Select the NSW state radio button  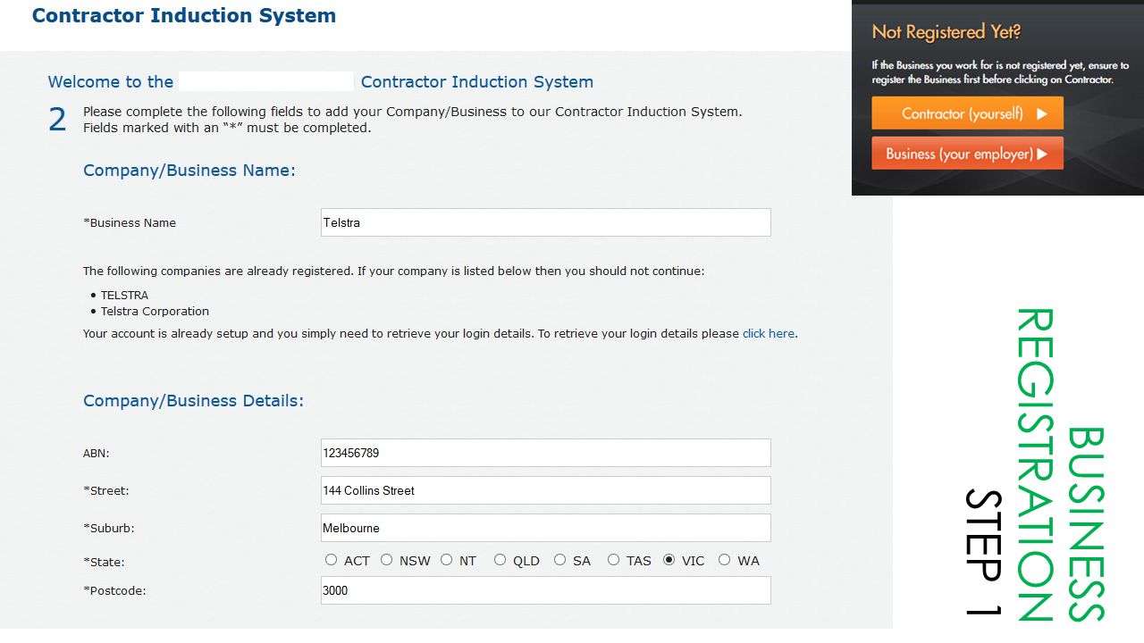[386, 560]
